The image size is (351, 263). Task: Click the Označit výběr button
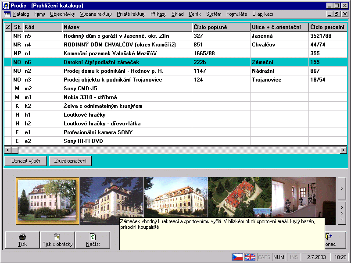25,161
